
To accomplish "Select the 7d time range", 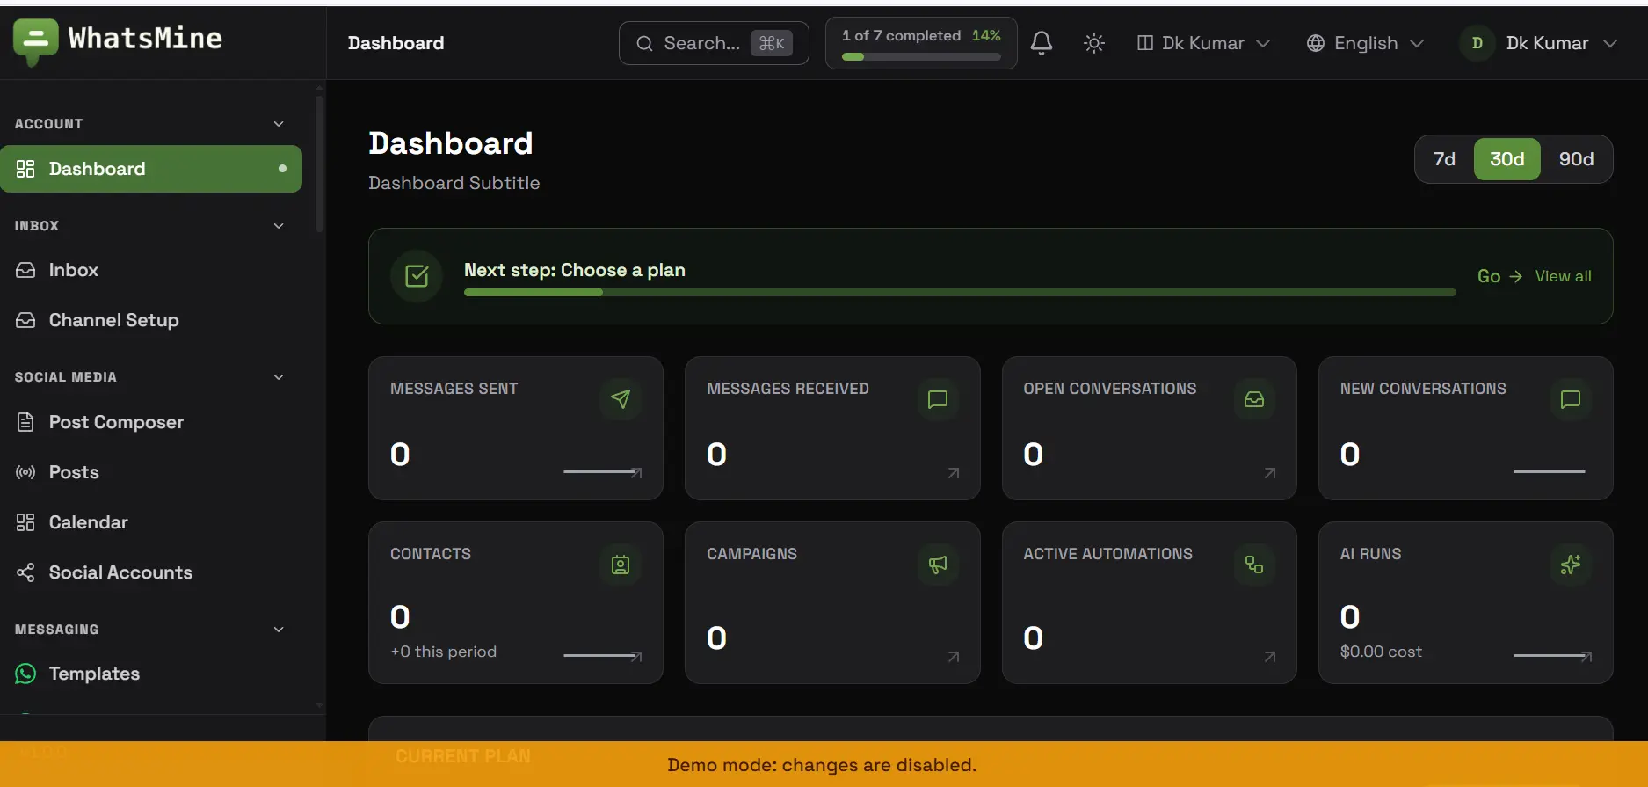I will (x=1444, y=159).
